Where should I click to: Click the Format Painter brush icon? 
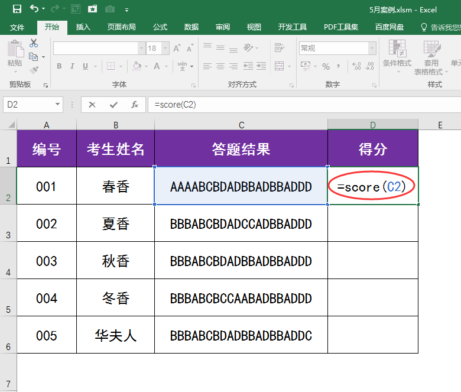point(34,70)
